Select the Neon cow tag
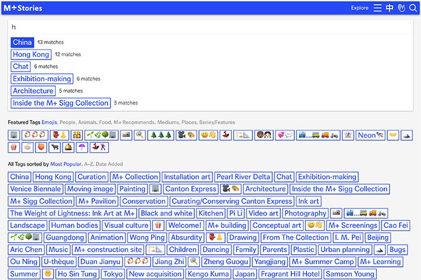Screen dimensions: 421x280 (370, 135)
